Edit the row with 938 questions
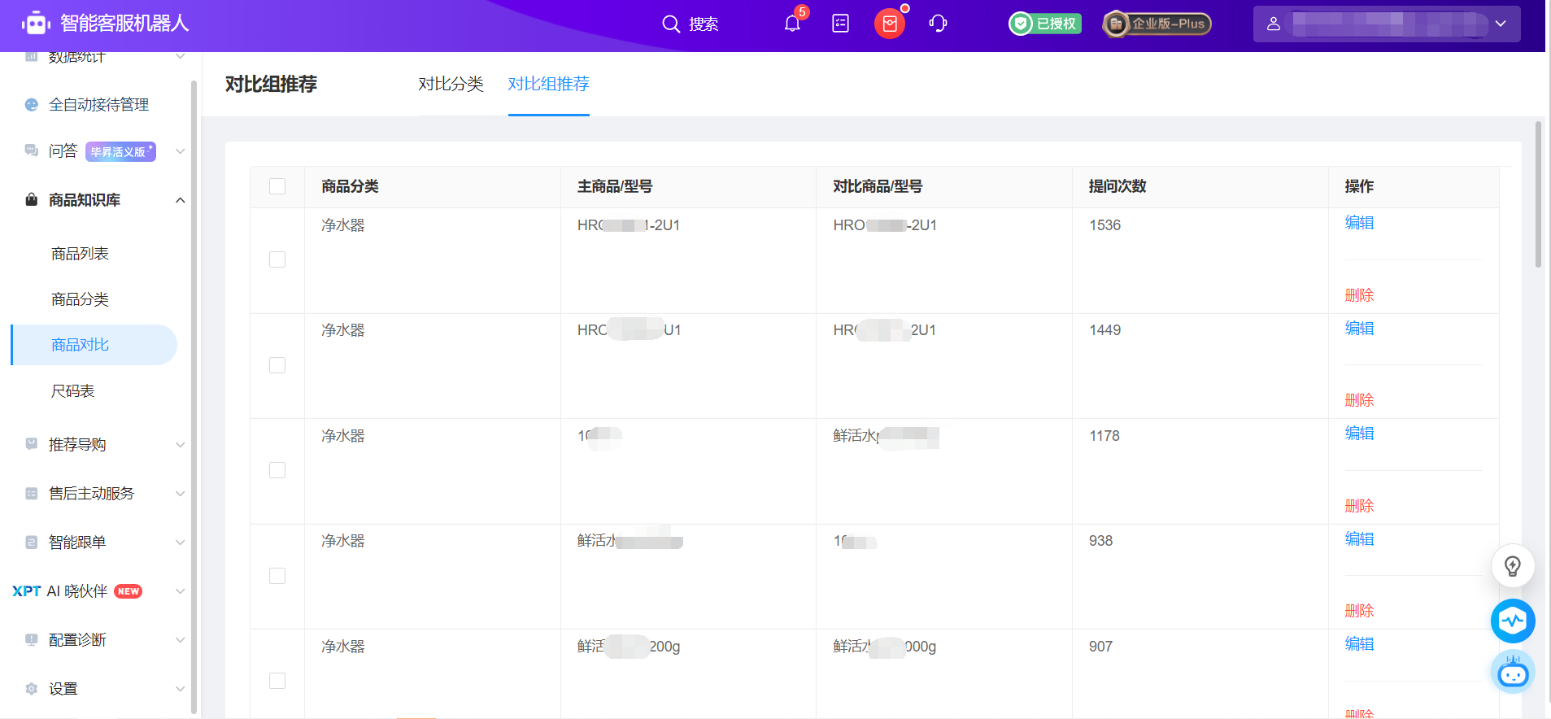The height and width of the screenshot is (719, 1551). (x=1359, y=539)
